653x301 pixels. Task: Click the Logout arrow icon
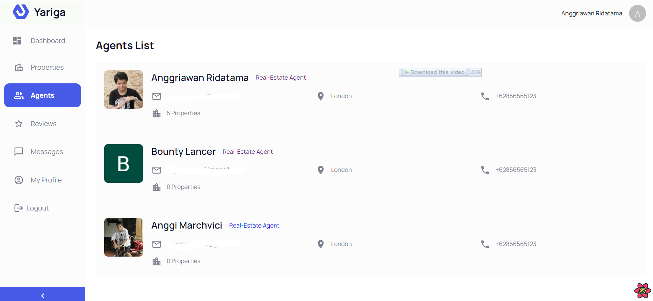point(18,208)
